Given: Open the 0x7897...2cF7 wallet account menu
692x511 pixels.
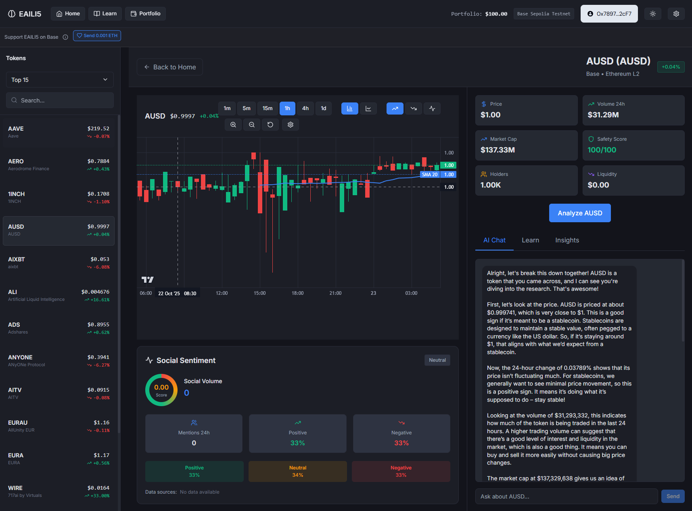Looking at the screenshot, I should click(609, 13).
